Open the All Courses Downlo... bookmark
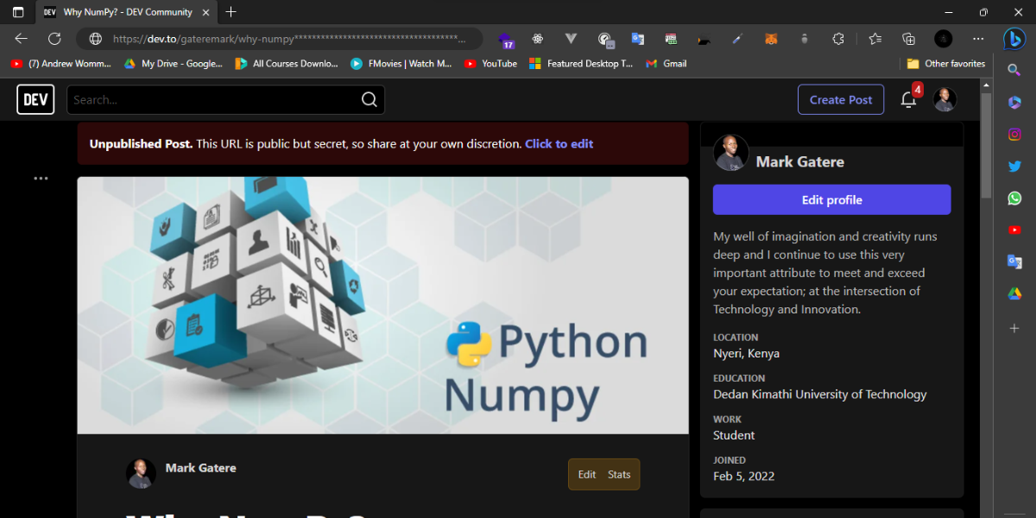The image size is (1036, 518). pos(287,63)
